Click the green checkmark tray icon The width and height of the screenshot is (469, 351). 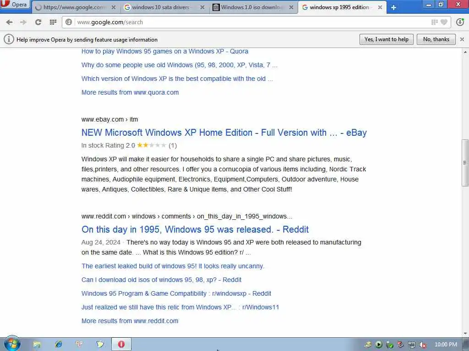click(389, 345)
